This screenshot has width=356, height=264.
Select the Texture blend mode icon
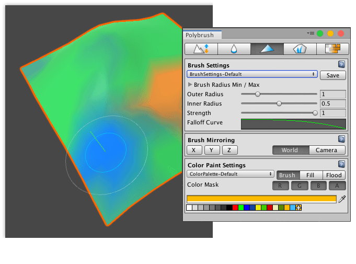[332, 49]
